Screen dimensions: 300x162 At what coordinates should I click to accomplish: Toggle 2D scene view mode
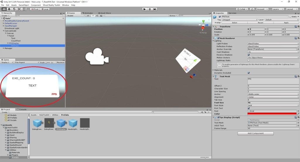coord(88,16)
